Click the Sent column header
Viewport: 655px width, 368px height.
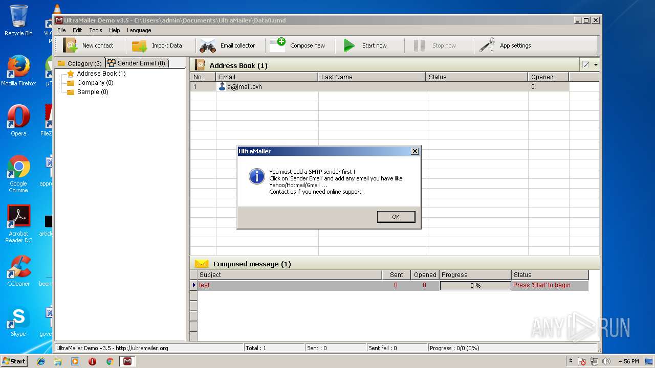tap(396, 275)
